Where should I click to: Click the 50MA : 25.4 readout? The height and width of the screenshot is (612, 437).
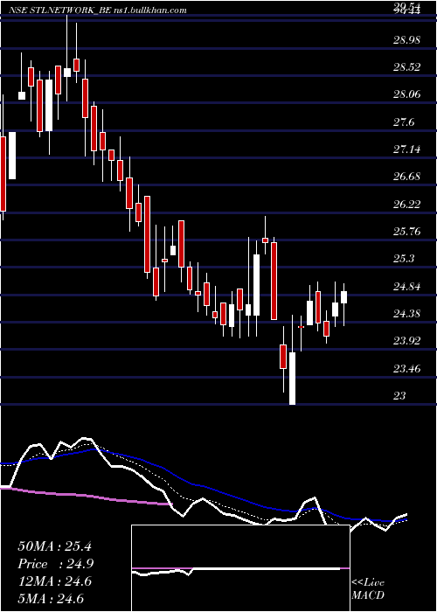tap(54, 546)
